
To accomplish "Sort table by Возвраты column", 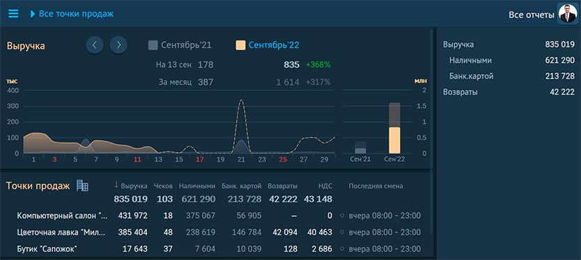I will pyautogui.click(x=282, y=186).
